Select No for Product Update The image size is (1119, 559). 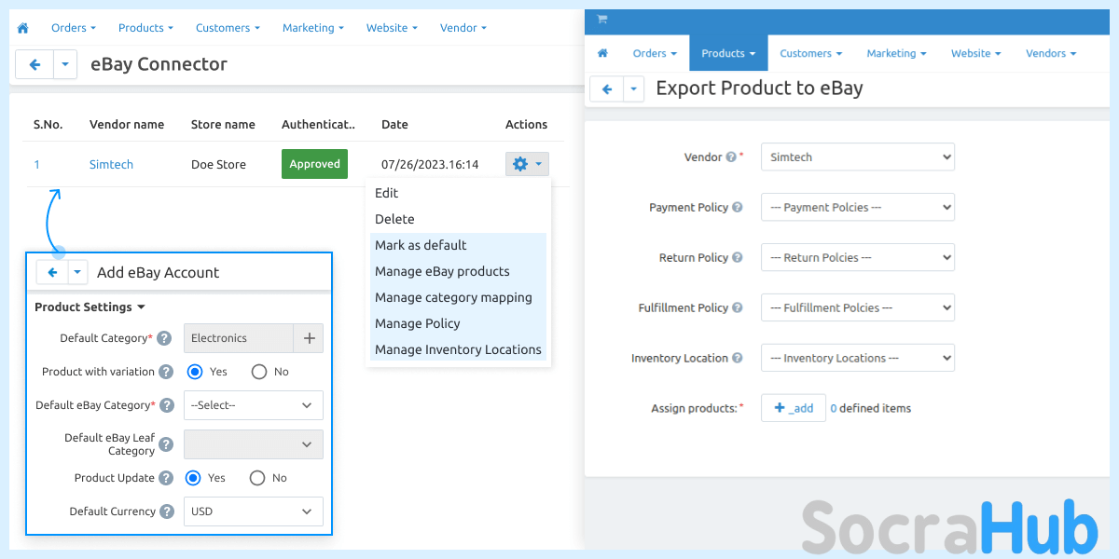click(x=257, y=478)
